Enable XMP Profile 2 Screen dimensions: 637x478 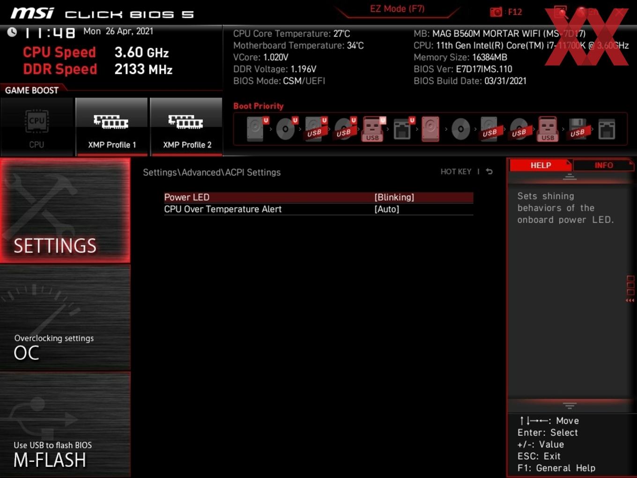(186, 127)
